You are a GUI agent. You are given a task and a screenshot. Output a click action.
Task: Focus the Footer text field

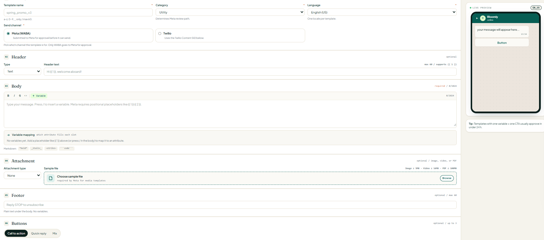point(230,205)
